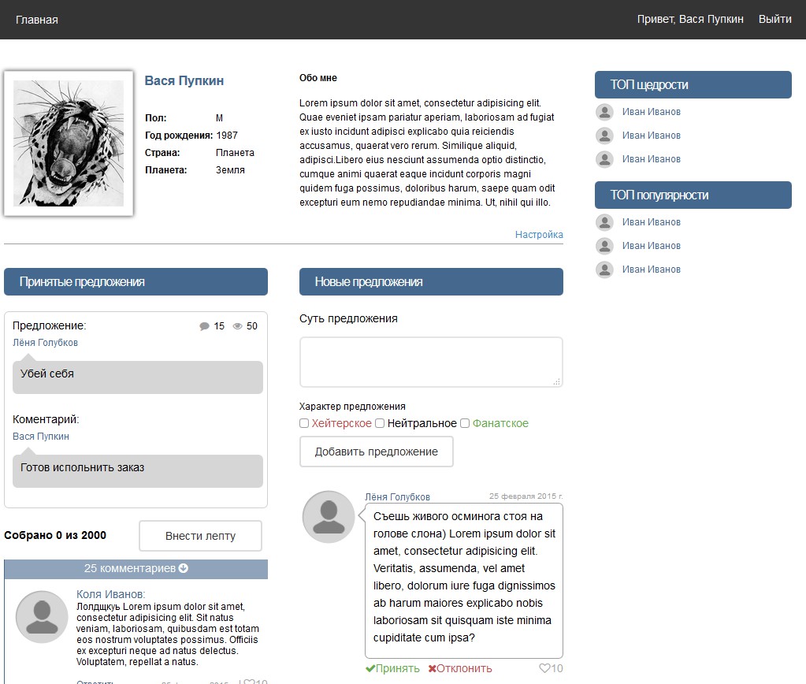The image size is (806, 684).
Task: Click the eye views icon beside 50
Action: click(x=237, y=326)
